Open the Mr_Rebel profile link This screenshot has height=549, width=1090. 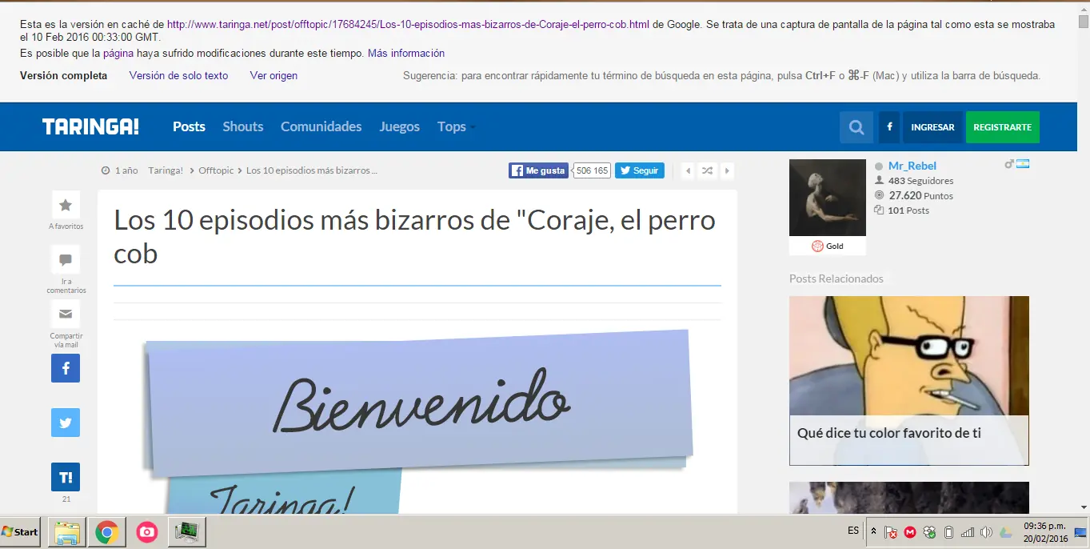click(x=912, y=166)
